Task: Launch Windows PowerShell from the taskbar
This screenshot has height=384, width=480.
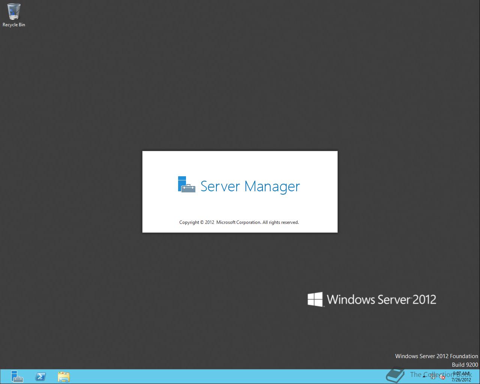Action: [40, 376]
